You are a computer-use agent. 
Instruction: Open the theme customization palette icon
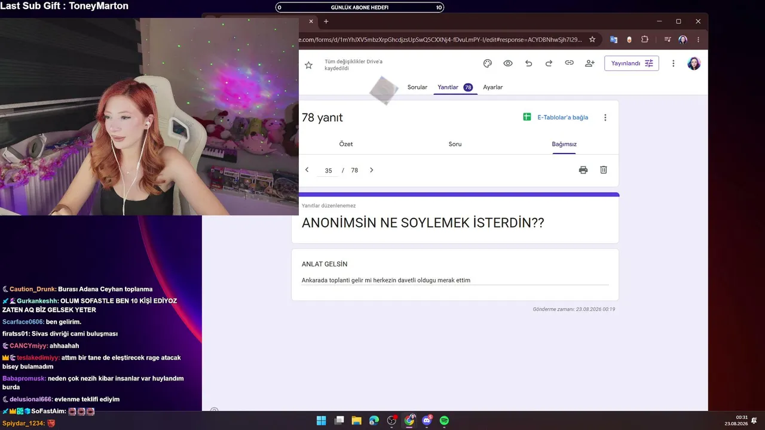(x=487, y=63)
